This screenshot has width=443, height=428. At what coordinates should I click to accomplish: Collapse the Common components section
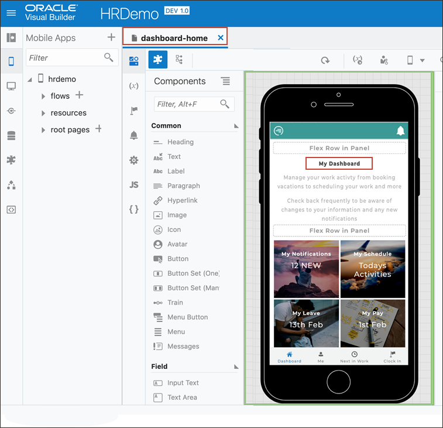point(236,126)
